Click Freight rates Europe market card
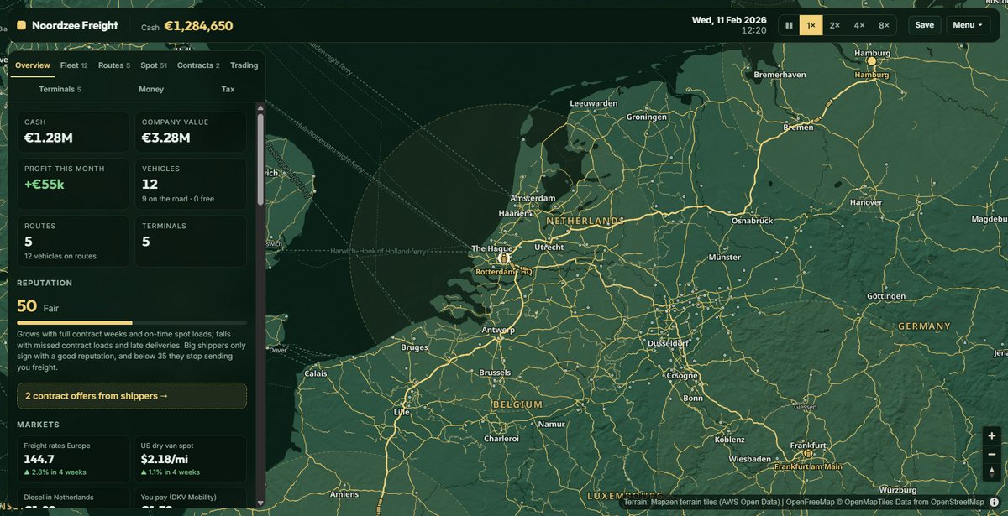 tap(74, 458)
